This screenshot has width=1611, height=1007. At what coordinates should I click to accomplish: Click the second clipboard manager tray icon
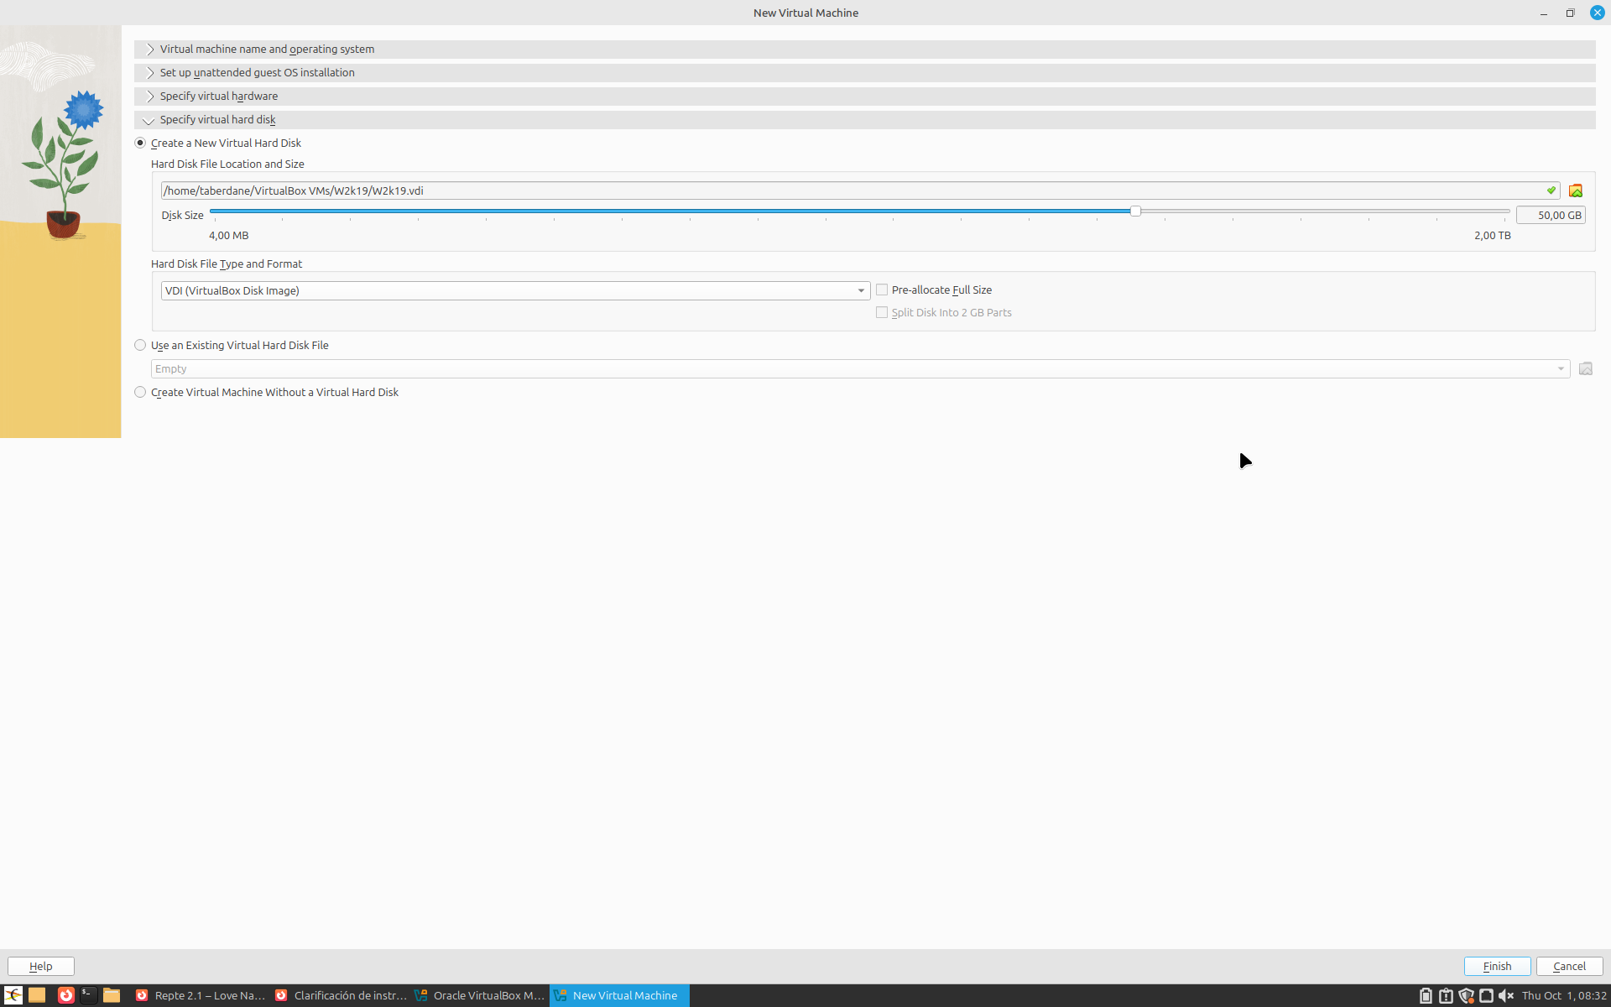click(1446, 995)
